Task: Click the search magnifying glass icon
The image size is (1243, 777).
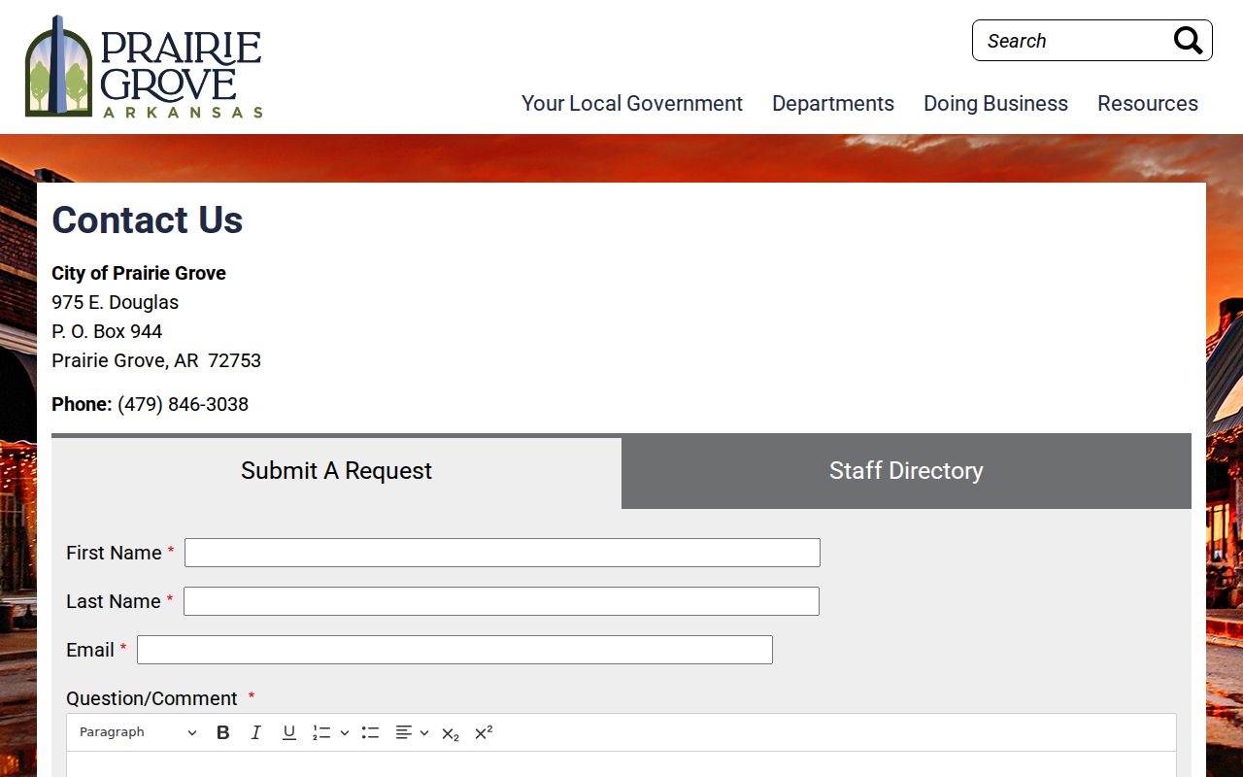Action: pyautogui.click(x=1188, y=41)
